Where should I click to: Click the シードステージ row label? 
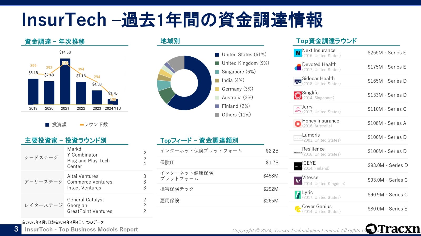[41, 158]
